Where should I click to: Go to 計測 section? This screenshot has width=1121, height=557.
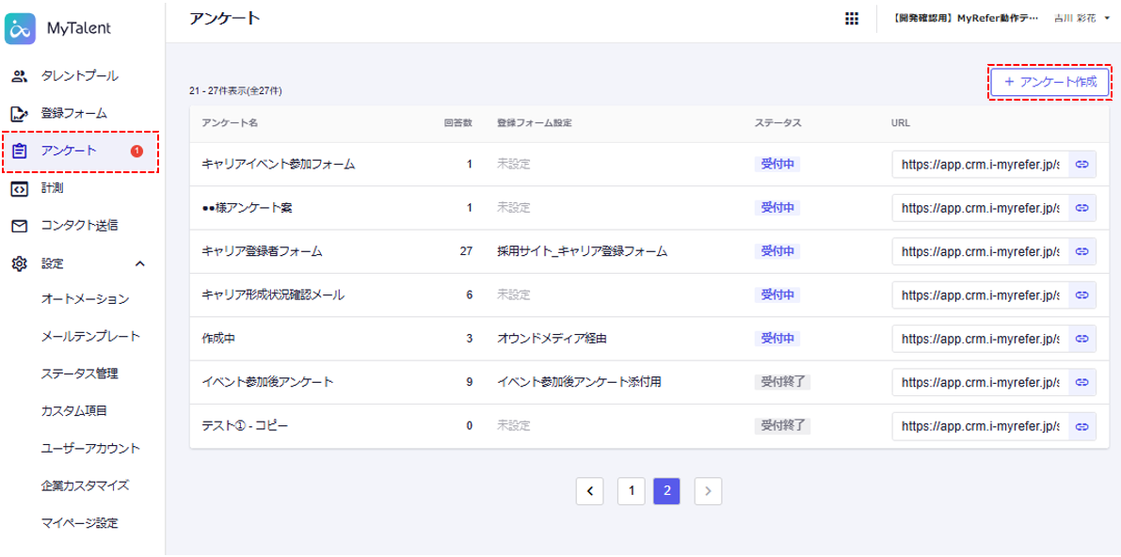click(53, 188)
